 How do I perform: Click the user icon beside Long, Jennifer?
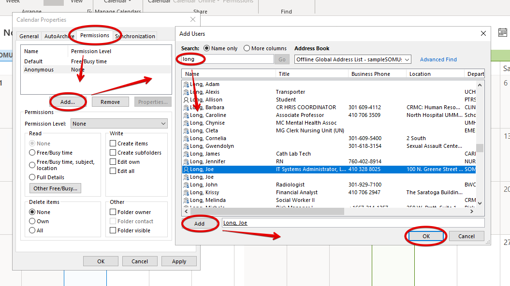(186, 161)
